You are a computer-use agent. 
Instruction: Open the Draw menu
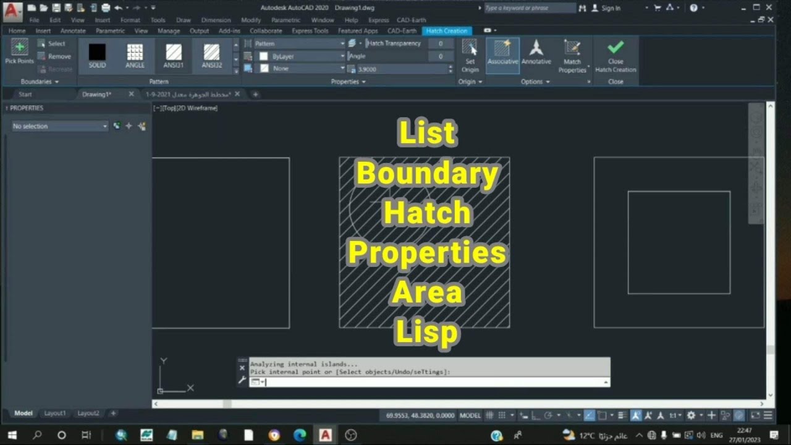pos(184,20)
